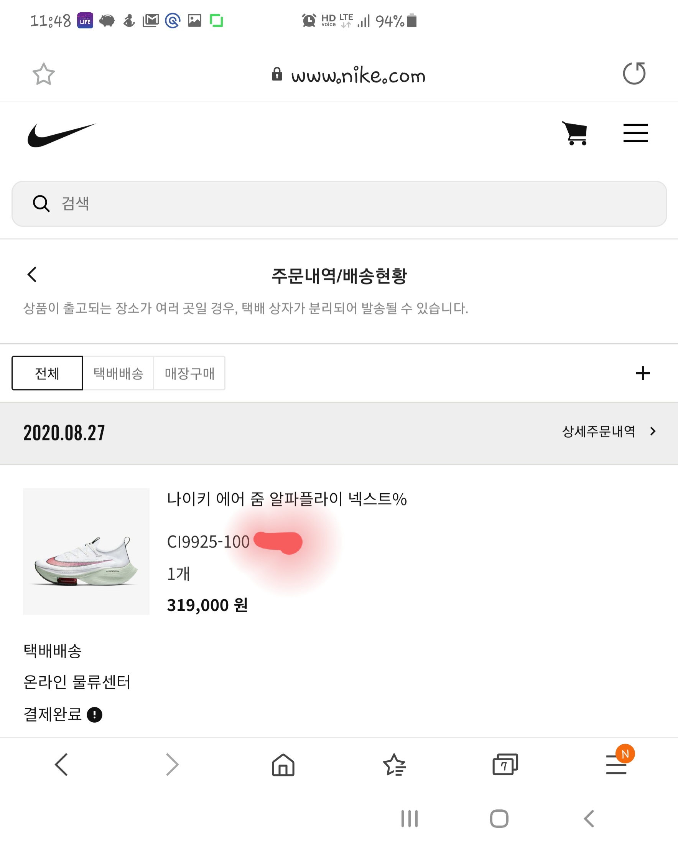Switch to the 택배배송 tab

point(118,373)
